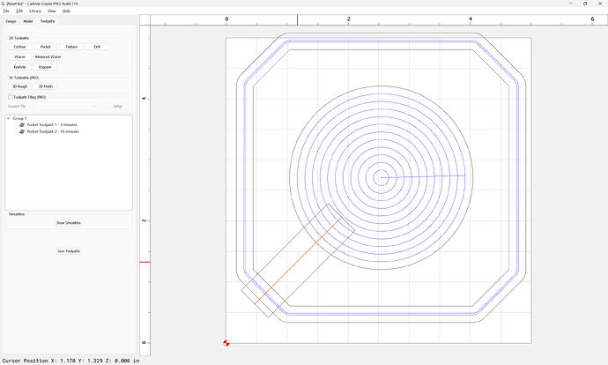Click the red origin marker on canvas
Image resolution: width=608 pixels, height=365 pixels.
pyautogui.click(x=226, y=343)
